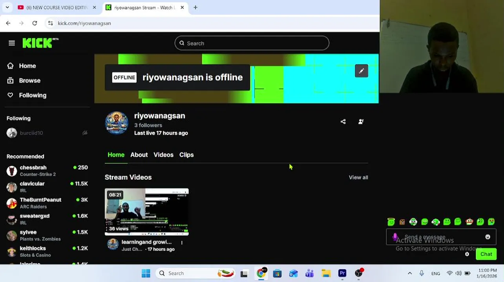Show hidden system tray icons chevron
Image resolution: width=504 pixels, height=282 pixels.
coord(410,273)
